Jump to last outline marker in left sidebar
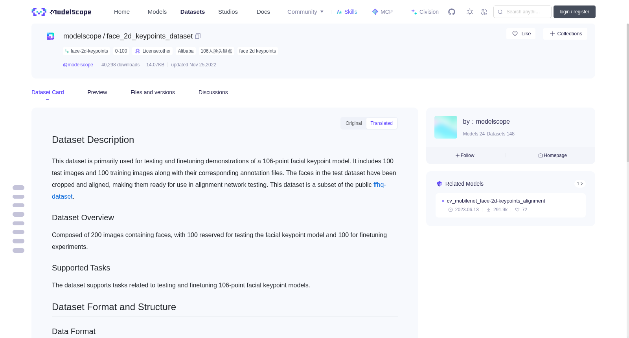The width and height of the screenshot is (629, 338). point(18,250)
